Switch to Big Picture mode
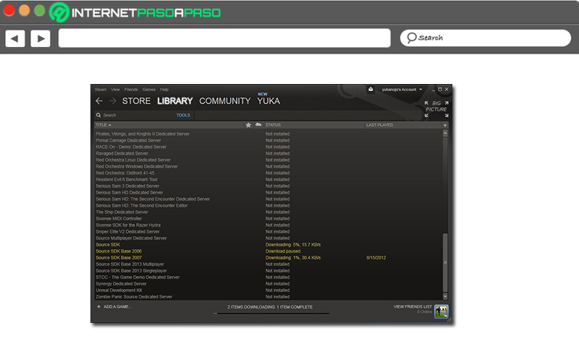The width and height of the screenshot is (579, 362). tap(436, 109)
